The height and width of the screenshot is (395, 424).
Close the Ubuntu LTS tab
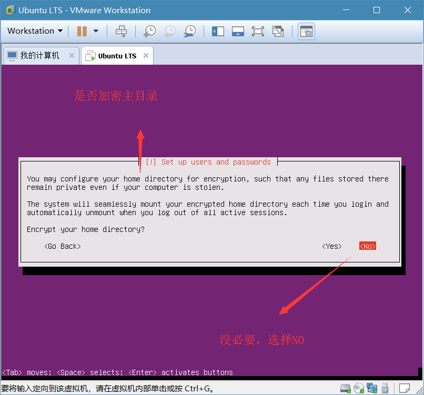coord(146,56)
